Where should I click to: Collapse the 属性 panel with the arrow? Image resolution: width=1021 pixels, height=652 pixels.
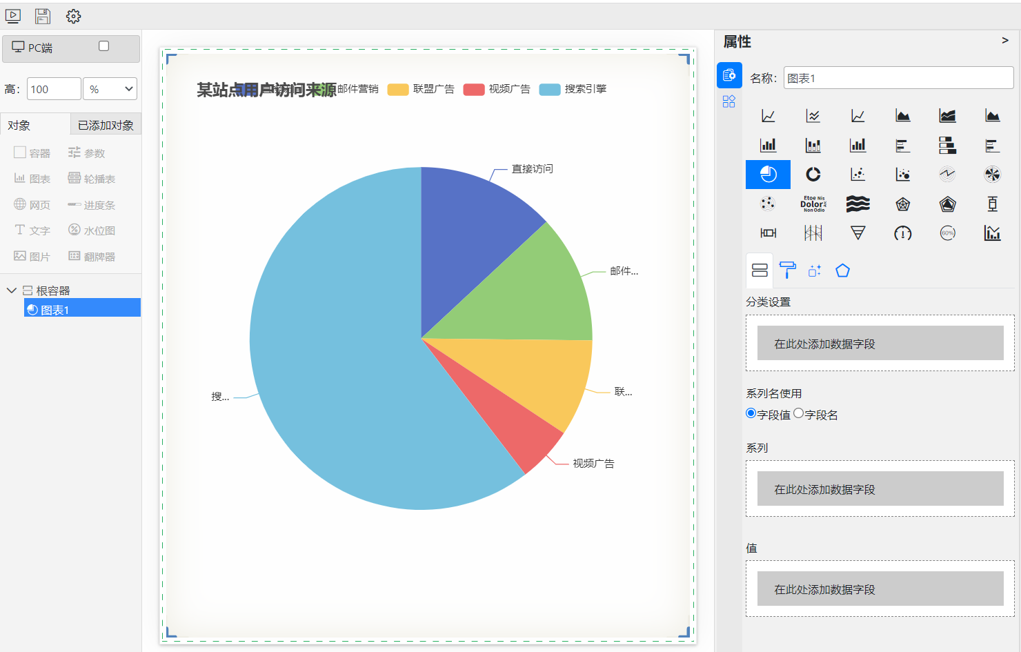pyautogui.click(x=1005, y=41)
